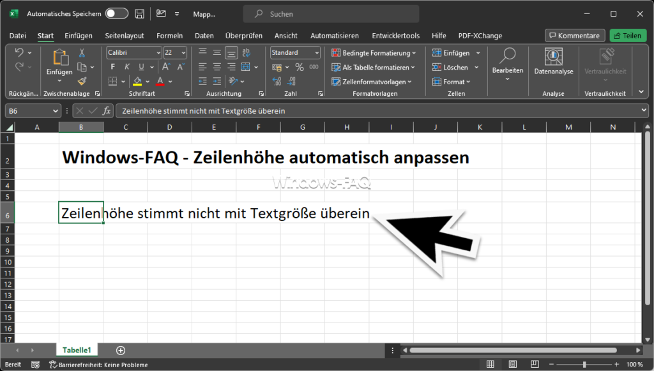Click the Save icon in title bar

point(140,14)
